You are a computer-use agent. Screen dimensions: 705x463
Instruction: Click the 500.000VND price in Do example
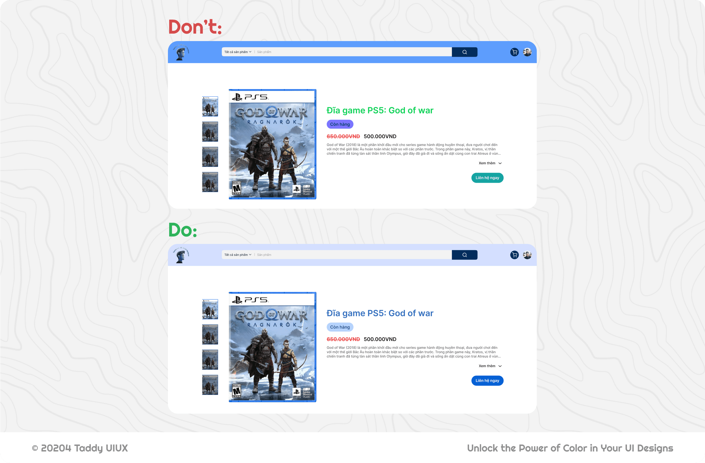[380, 339]
